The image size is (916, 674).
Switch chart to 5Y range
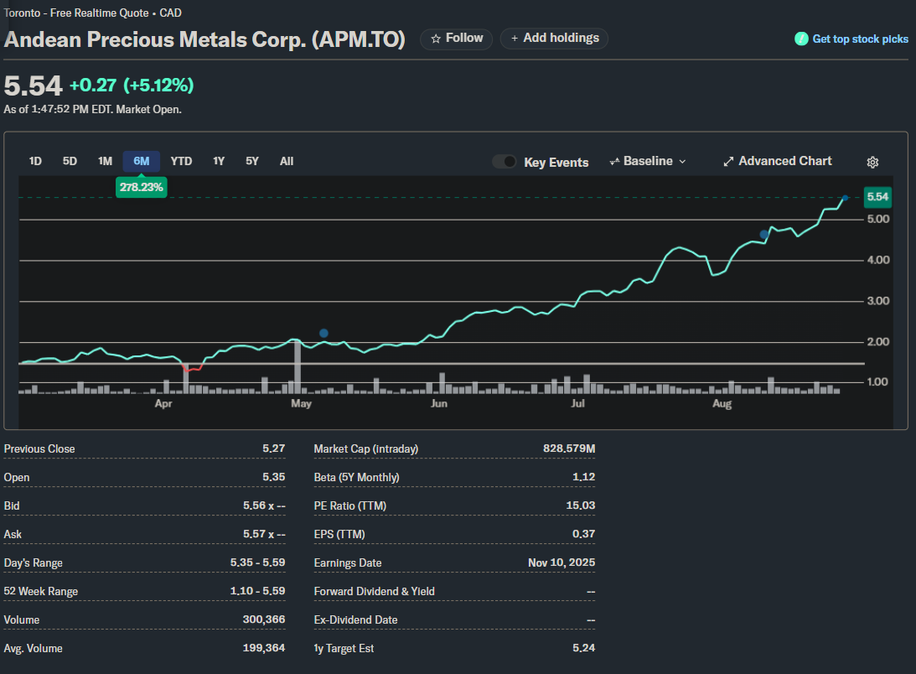pos(252,161)
